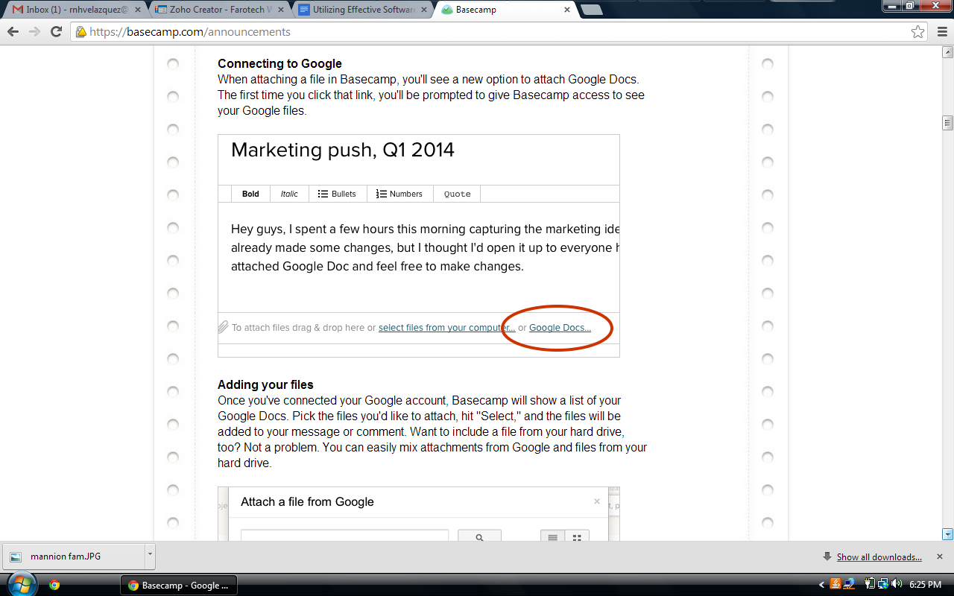Launch the pinned Chrome quick-launch icon

(54, 585)
